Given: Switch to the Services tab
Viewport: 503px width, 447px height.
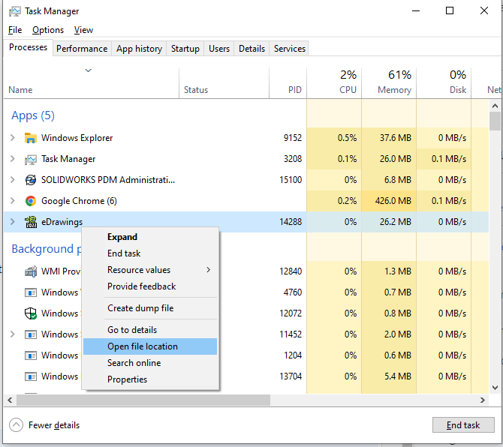Looking at the screenshot, I should [290, 49].
